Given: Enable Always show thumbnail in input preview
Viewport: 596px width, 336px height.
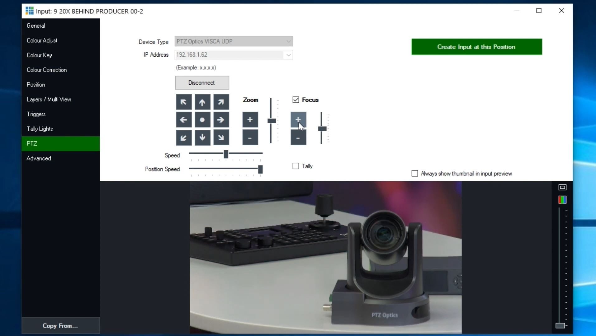Looking at the screenshot, I should [414, 173].
